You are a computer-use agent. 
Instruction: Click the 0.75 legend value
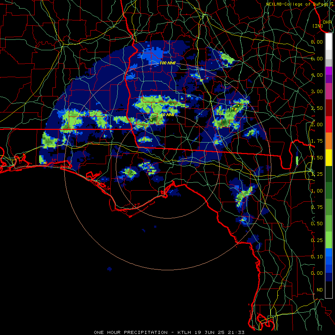coord(317,207)
